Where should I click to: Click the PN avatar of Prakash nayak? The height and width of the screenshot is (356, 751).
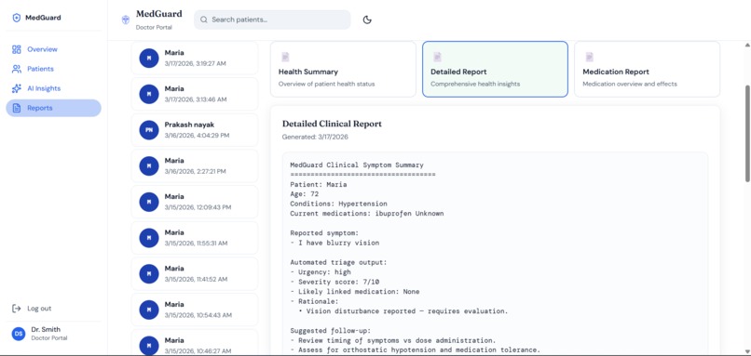pos(149,130)
